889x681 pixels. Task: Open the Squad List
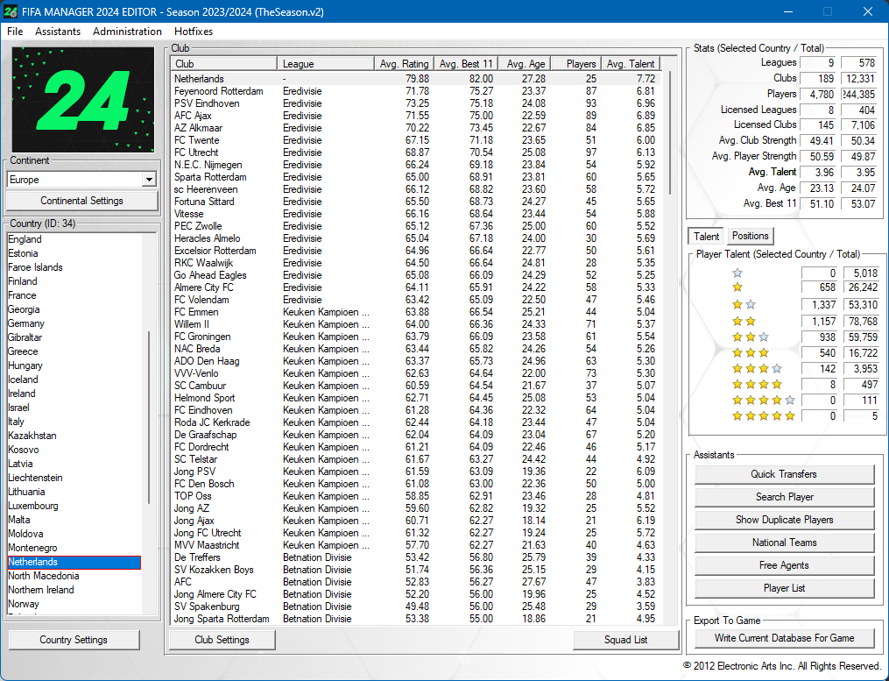tap(626, 640)
